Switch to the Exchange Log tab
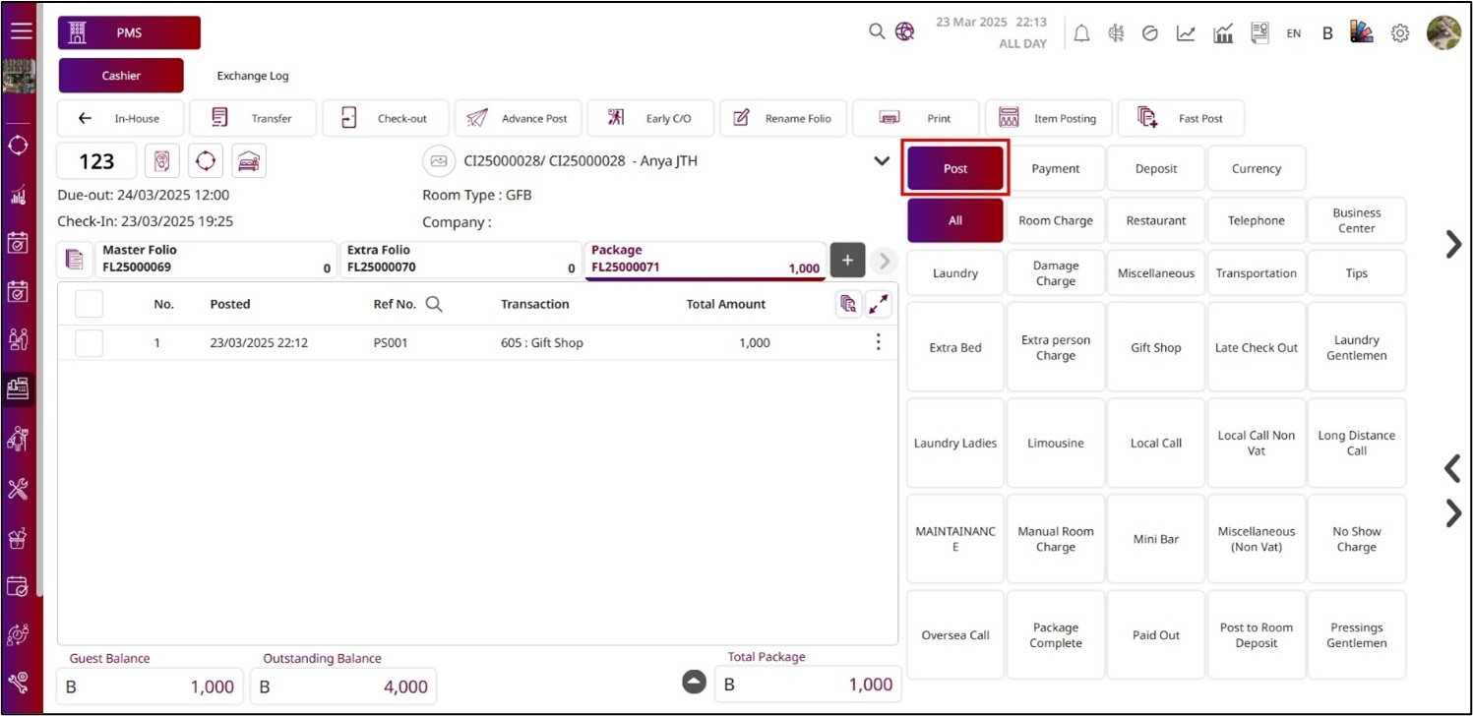This screenshot has width=1473, height=716. click(253, 76)
